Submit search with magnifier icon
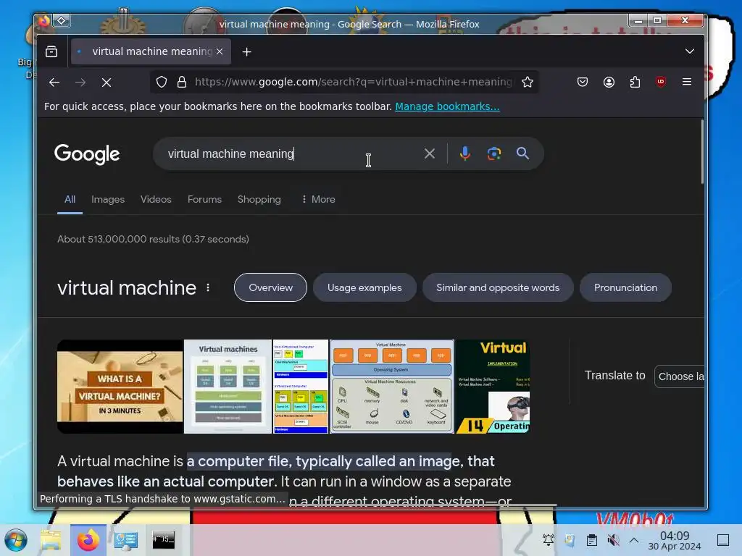 click(x=522, y=153)
